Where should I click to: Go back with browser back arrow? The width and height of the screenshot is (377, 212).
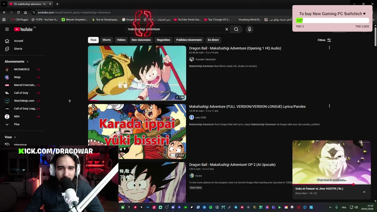[x=4, y=12]
